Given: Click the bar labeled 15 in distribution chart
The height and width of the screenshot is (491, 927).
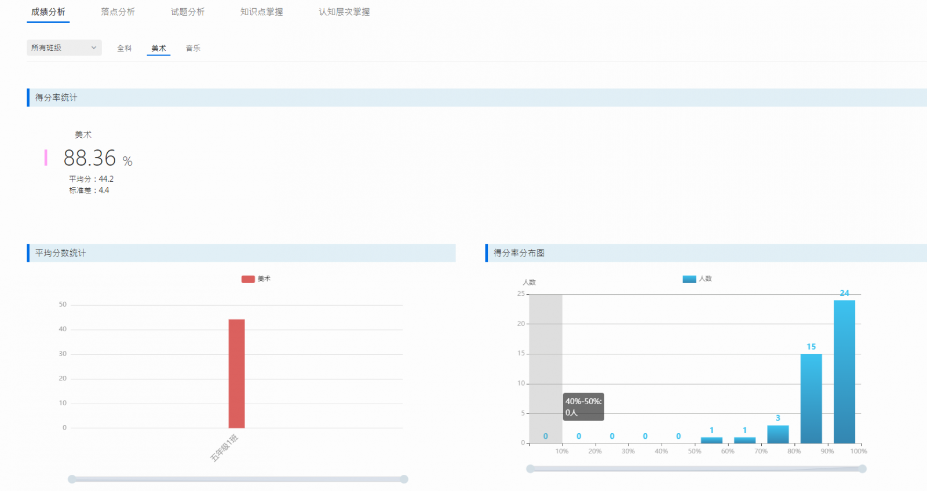Looking at the screenshot, I should pos(811,398).
